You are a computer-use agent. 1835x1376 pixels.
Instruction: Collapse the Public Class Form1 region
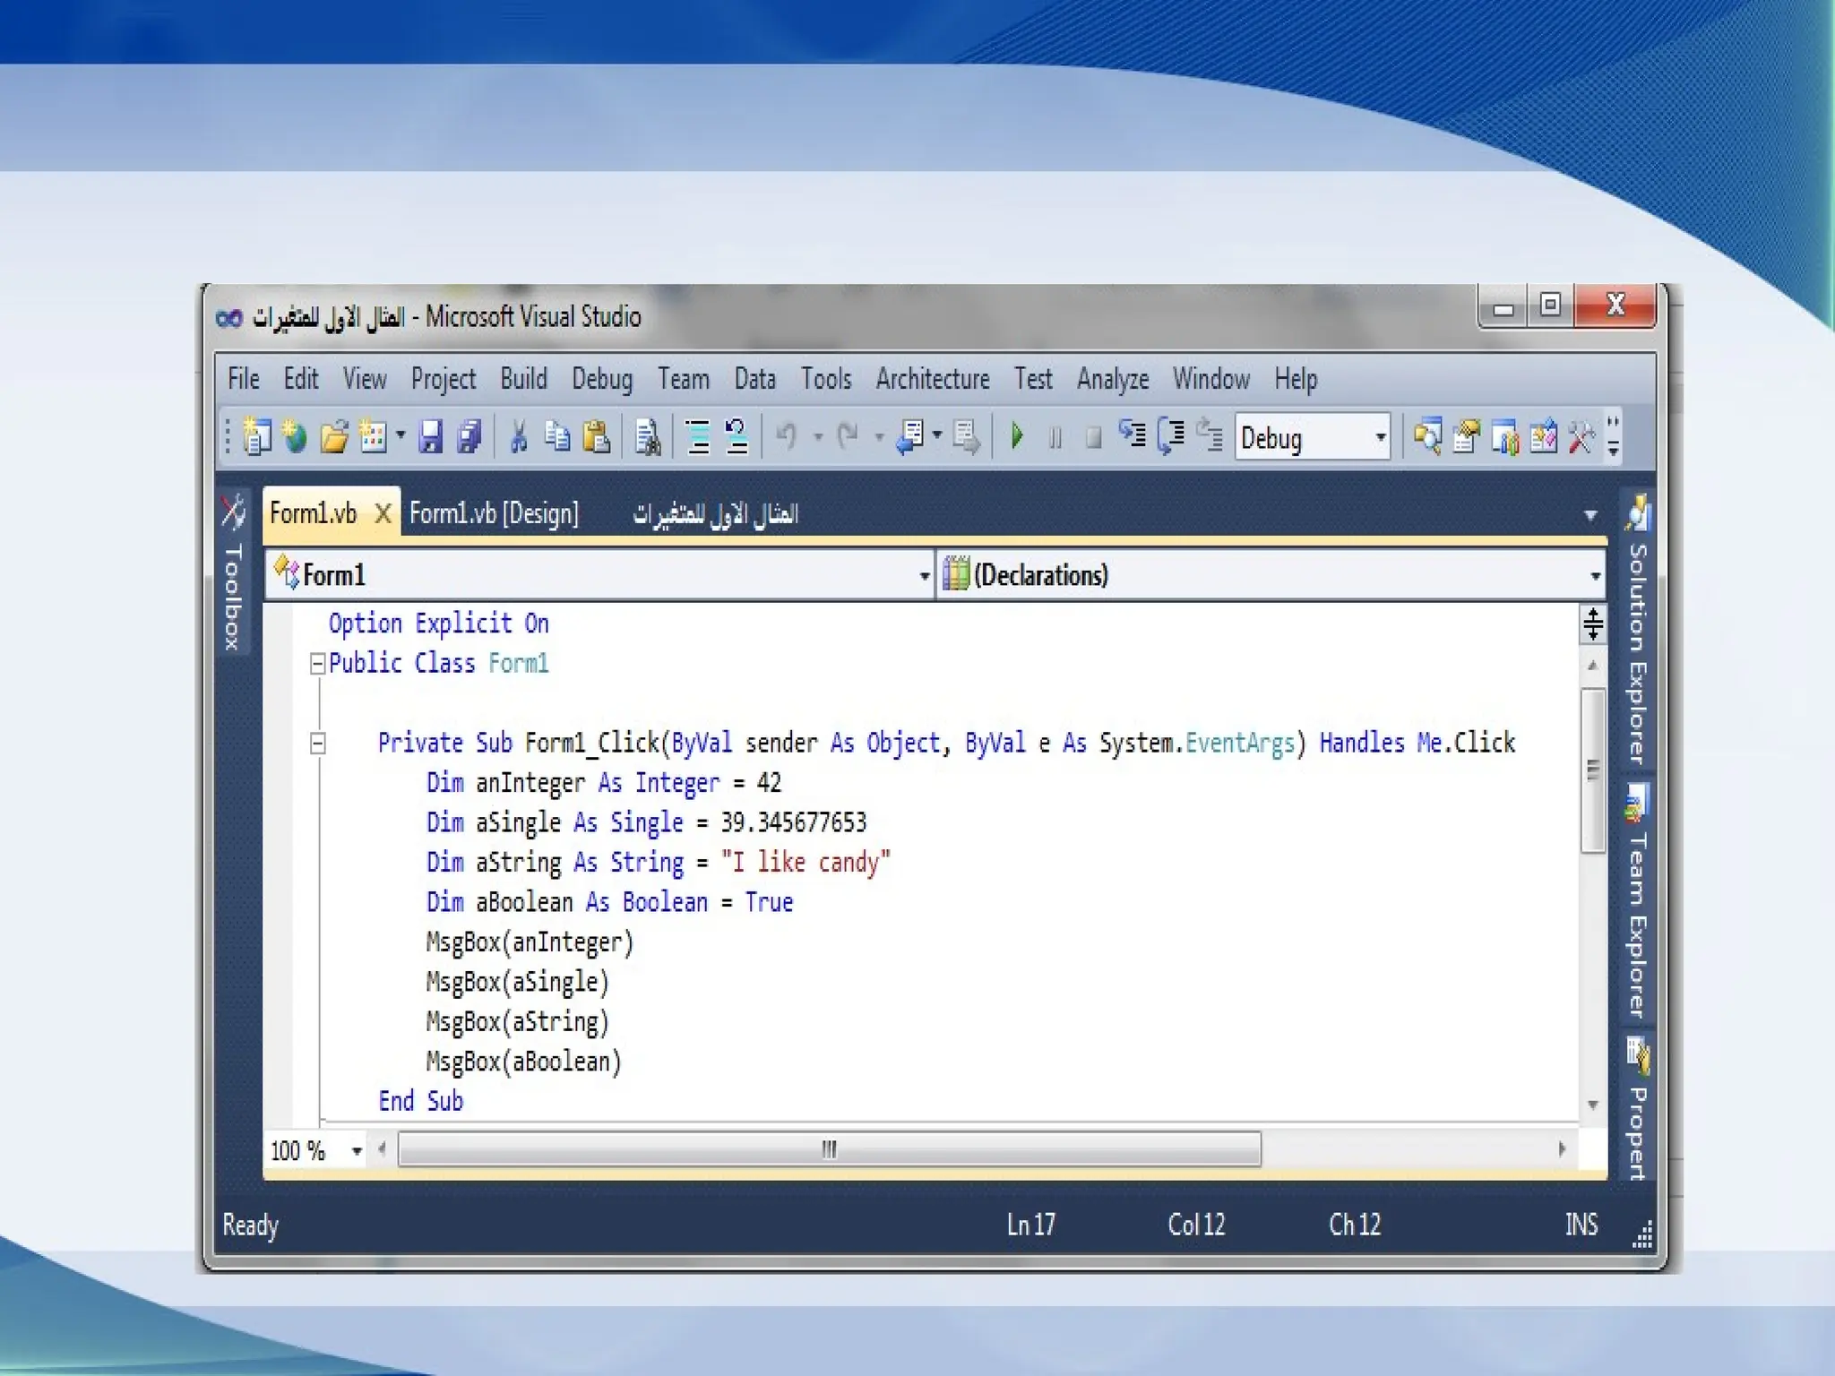[x=317, y=664]
